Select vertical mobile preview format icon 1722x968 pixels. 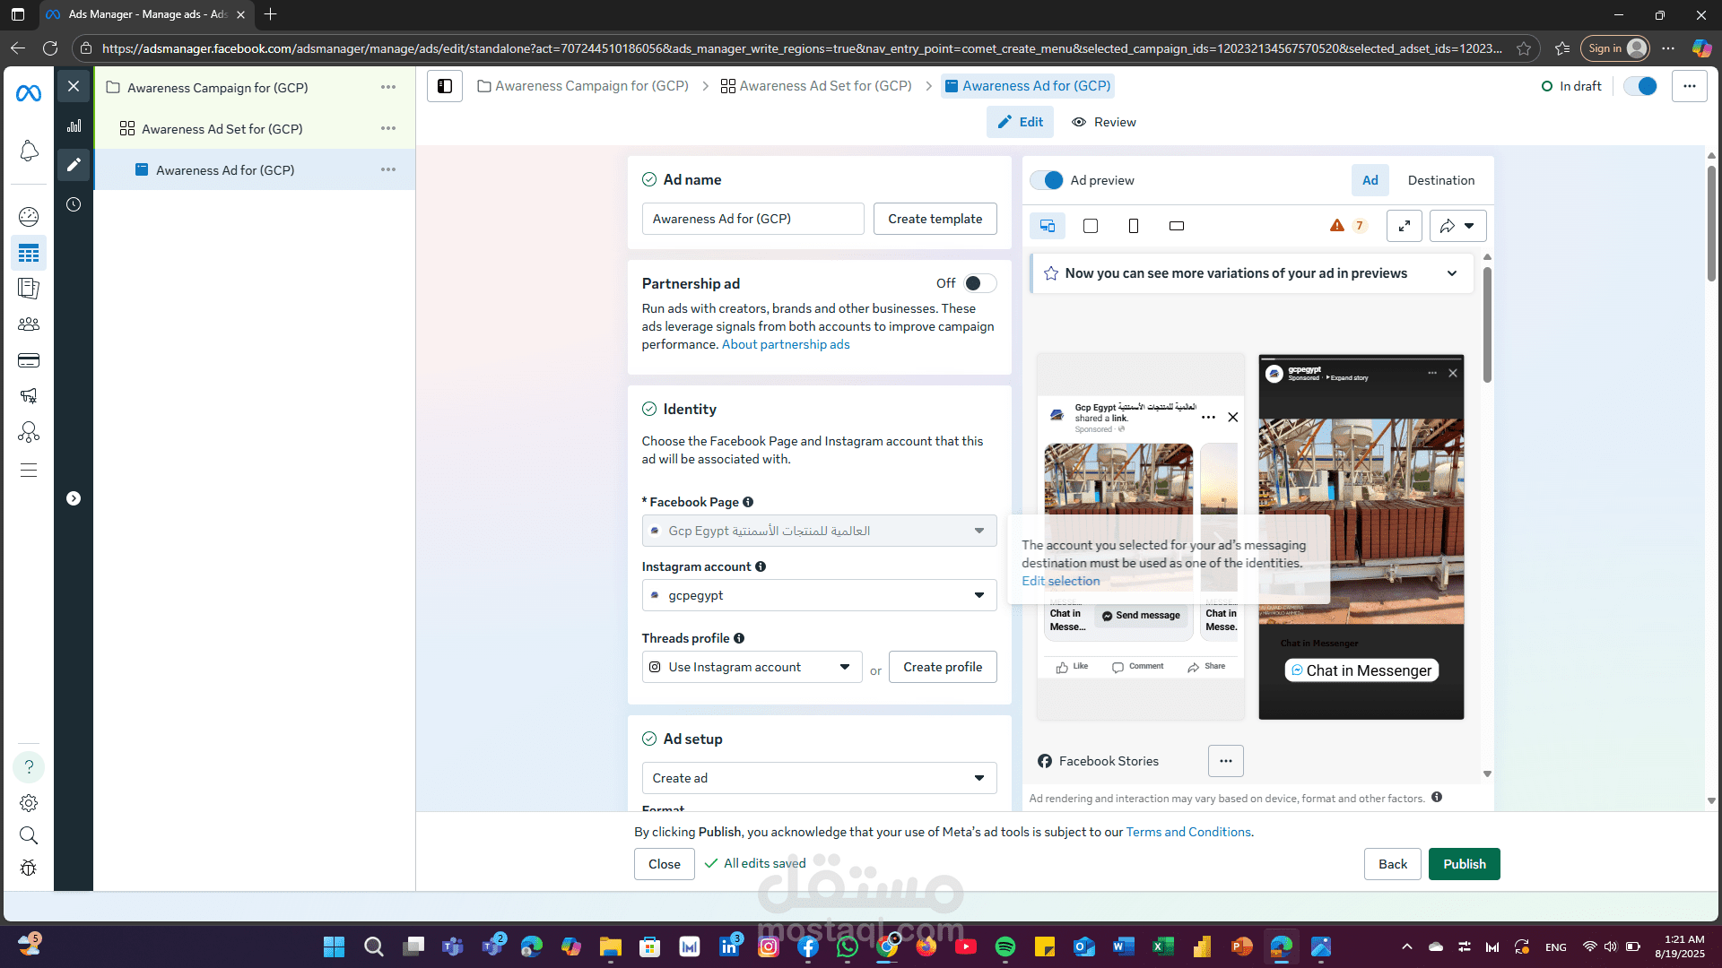(x=1134, y=226)
